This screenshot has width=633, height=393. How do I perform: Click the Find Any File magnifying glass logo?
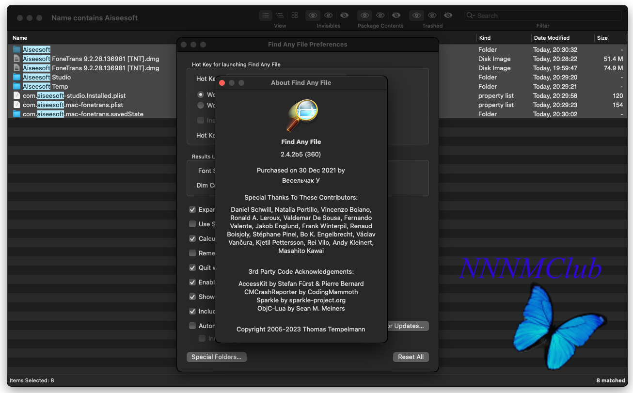pos(301,115)
